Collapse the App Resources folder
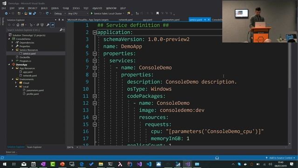The image size is (298, 168). (13, 68)
